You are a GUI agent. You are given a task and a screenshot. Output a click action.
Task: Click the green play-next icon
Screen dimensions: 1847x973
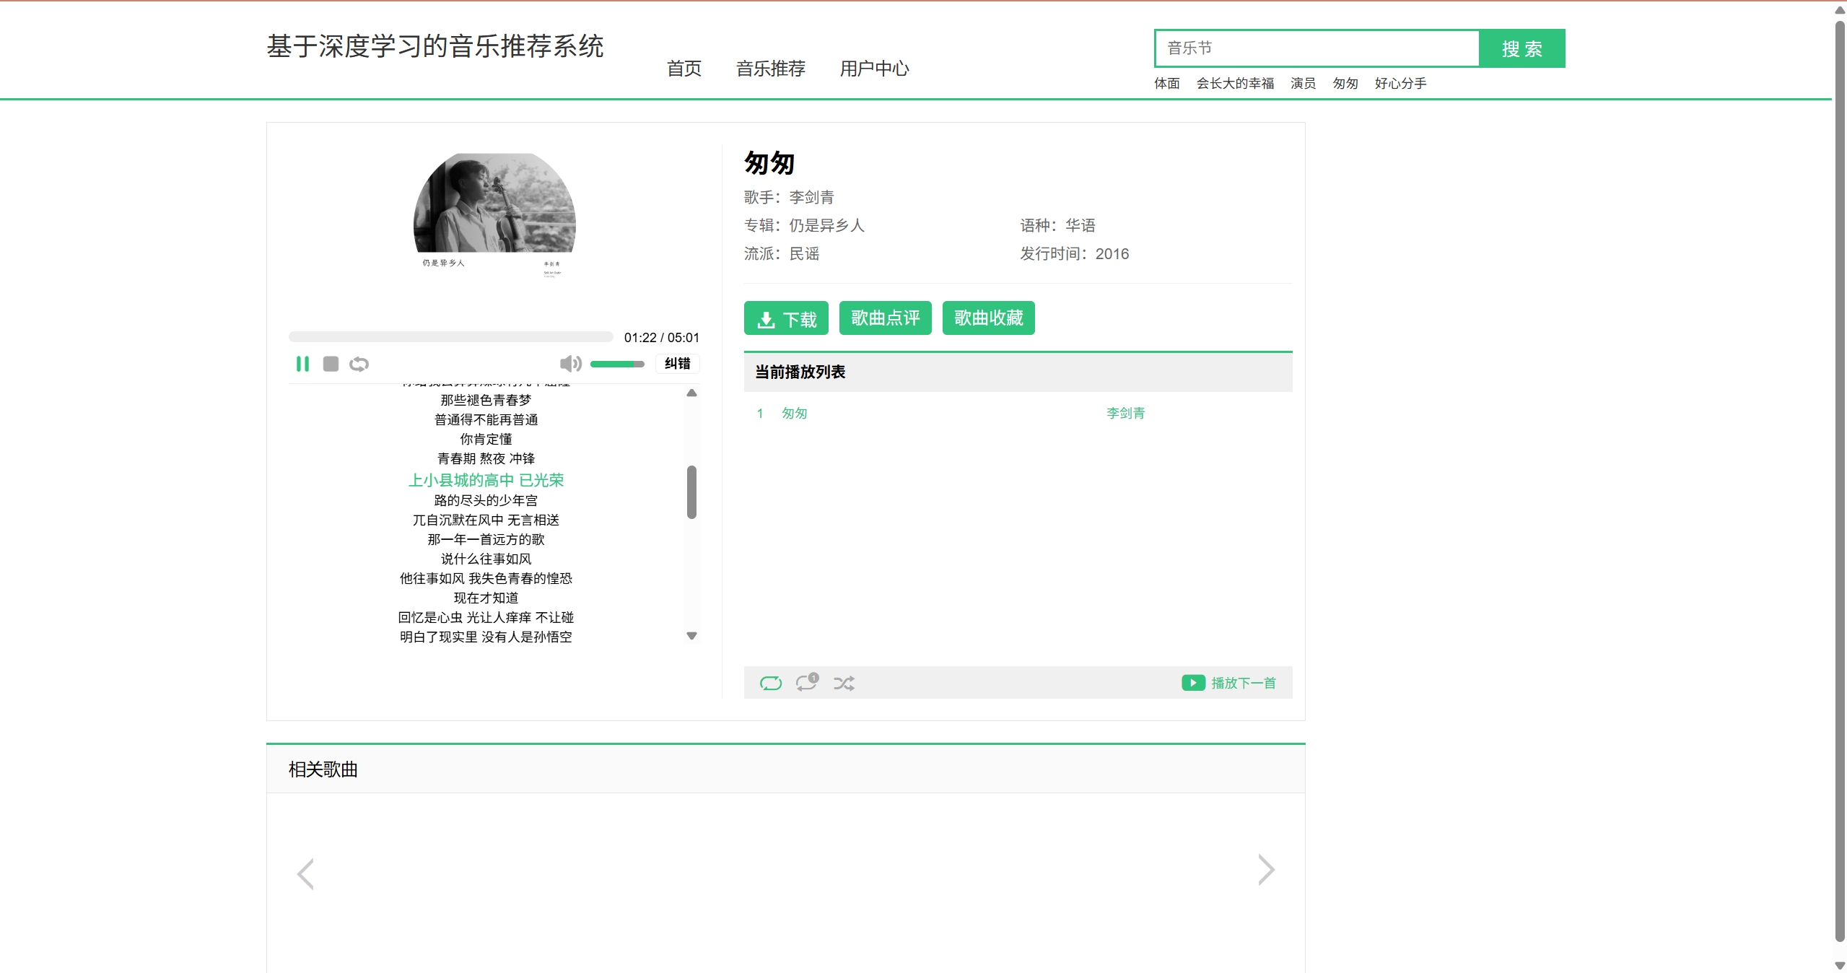click(1193, 683)
